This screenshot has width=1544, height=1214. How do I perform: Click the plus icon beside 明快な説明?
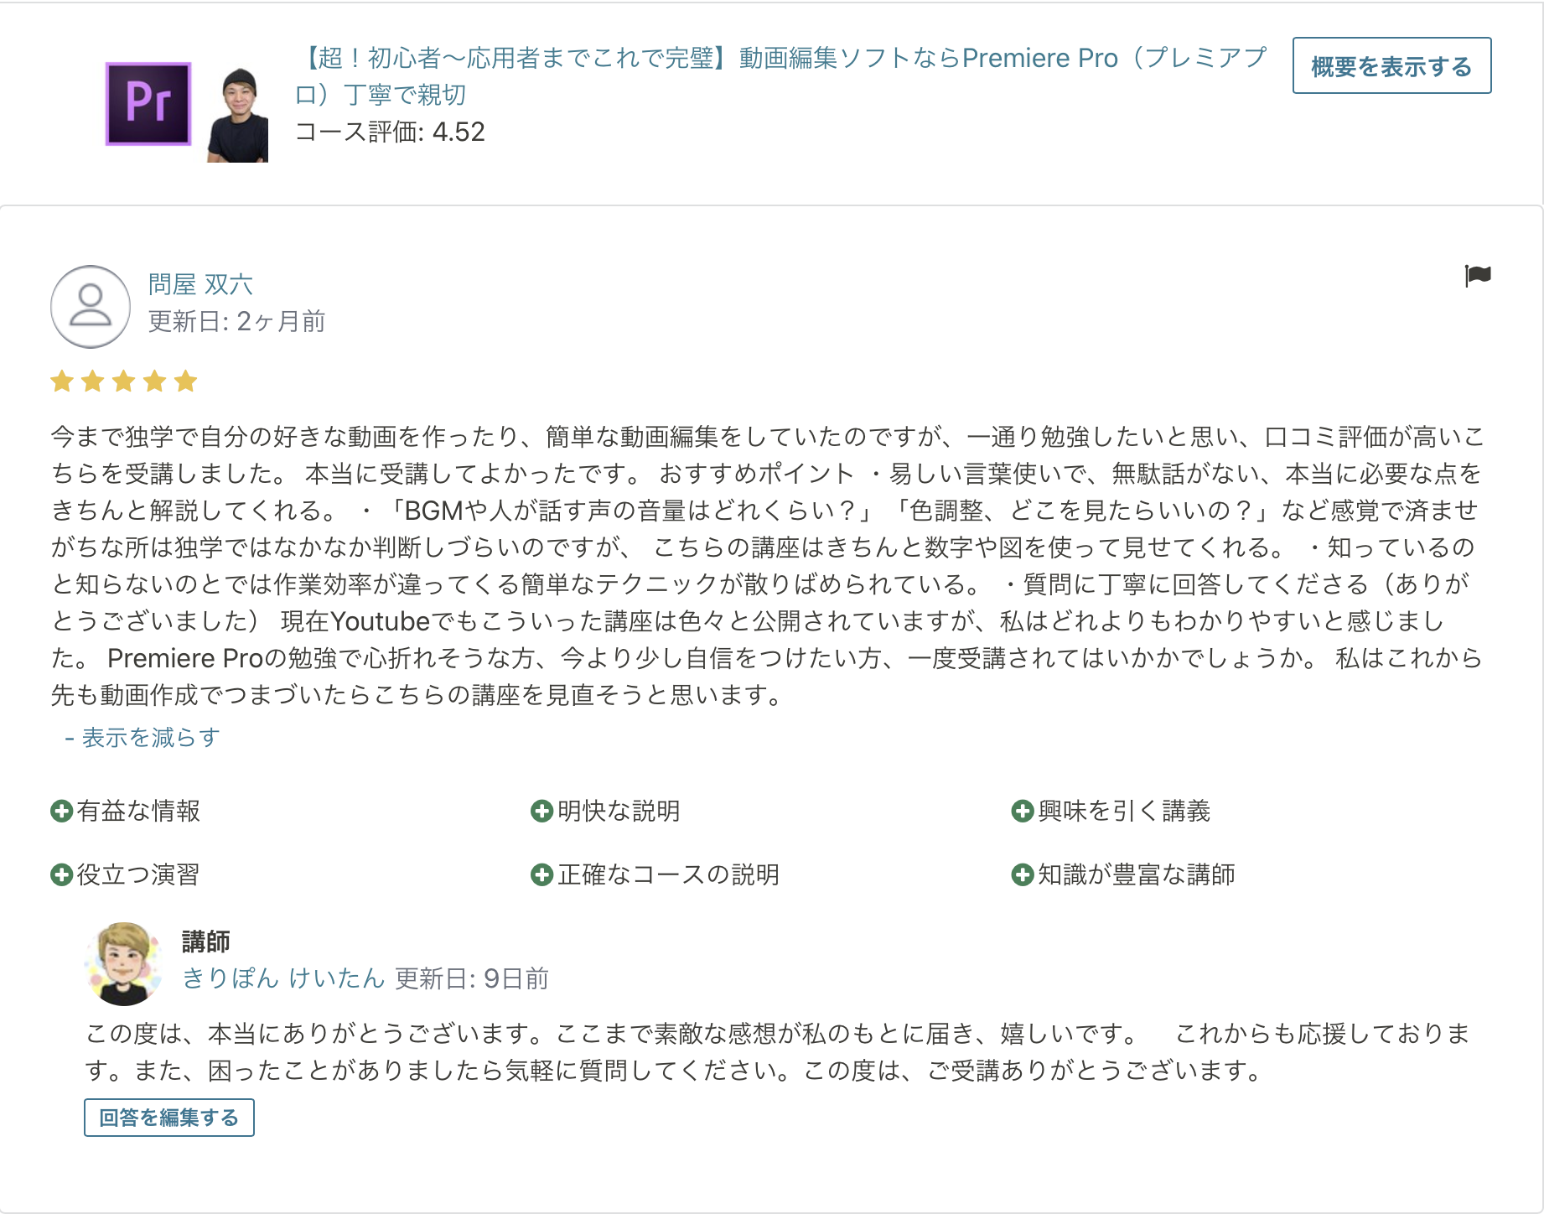click(541, 811)
